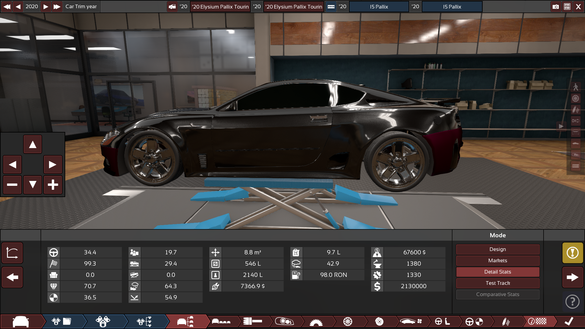Screen dimensions: 585x329
Task: Open the Gearbox cog tab
Action: click(x=316, y=322)
